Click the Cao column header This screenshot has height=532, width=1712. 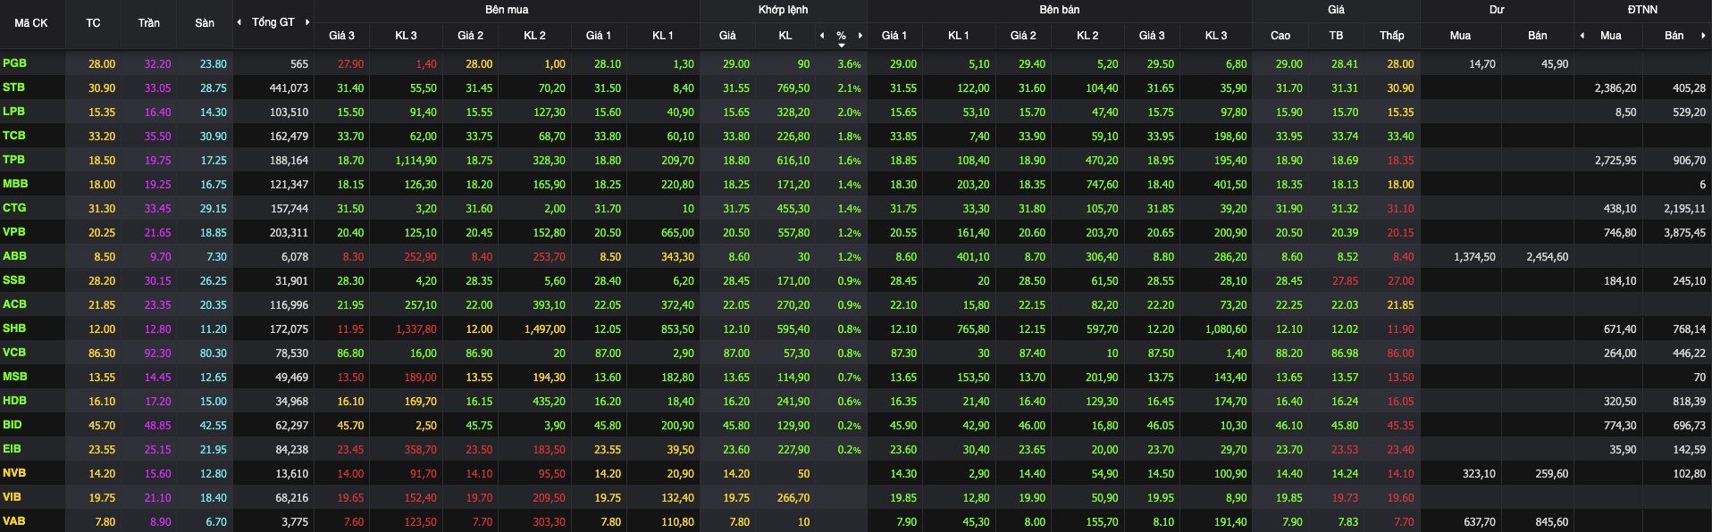(1280, 36)
